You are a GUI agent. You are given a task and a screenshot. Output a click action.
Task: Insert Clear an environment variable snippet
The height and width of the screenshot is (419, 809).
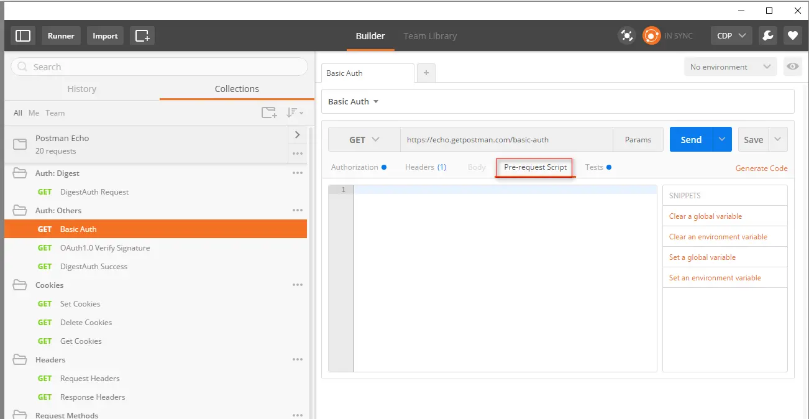(718, 237)
